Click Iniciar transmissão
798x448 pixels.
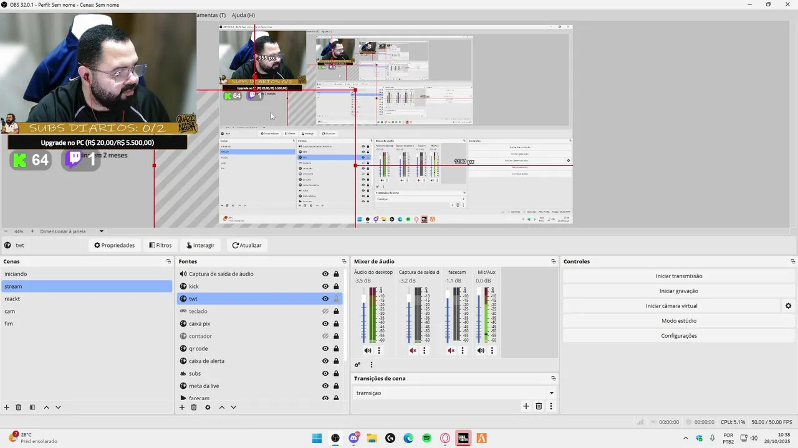(679, 276)
